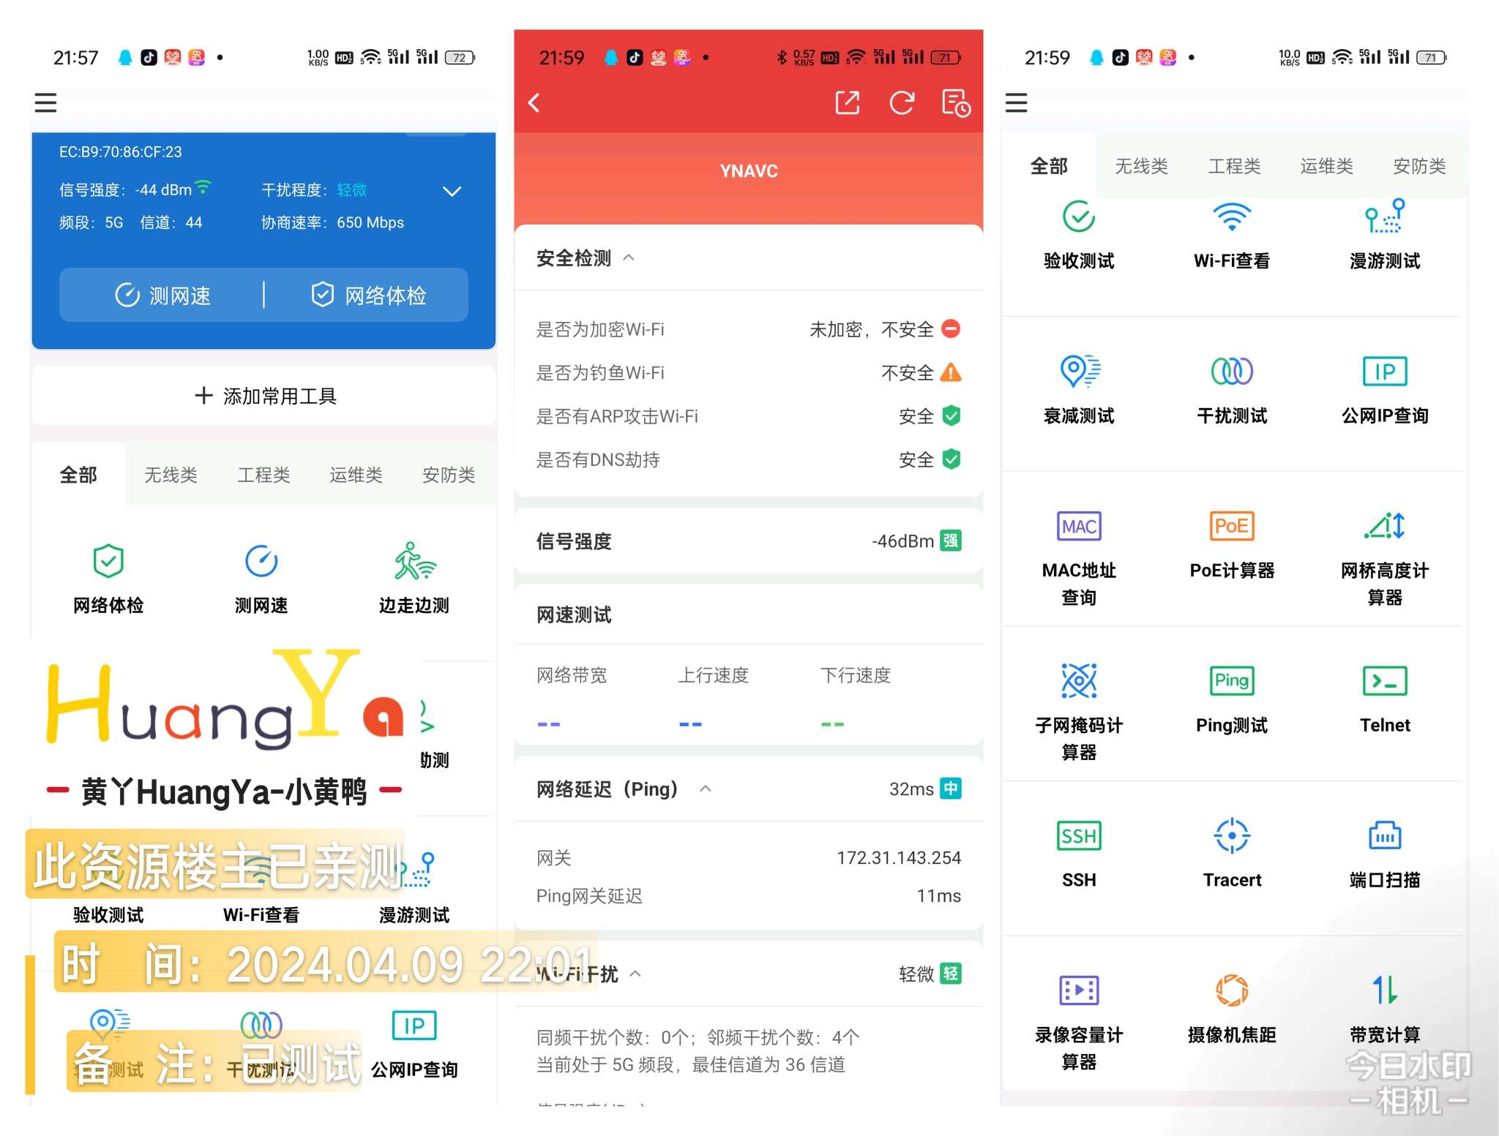Select 工程类 tab in right screen
The height and width of the screenshot is (1136, 1499).
pyautogui.click(x=1234, y=166)
